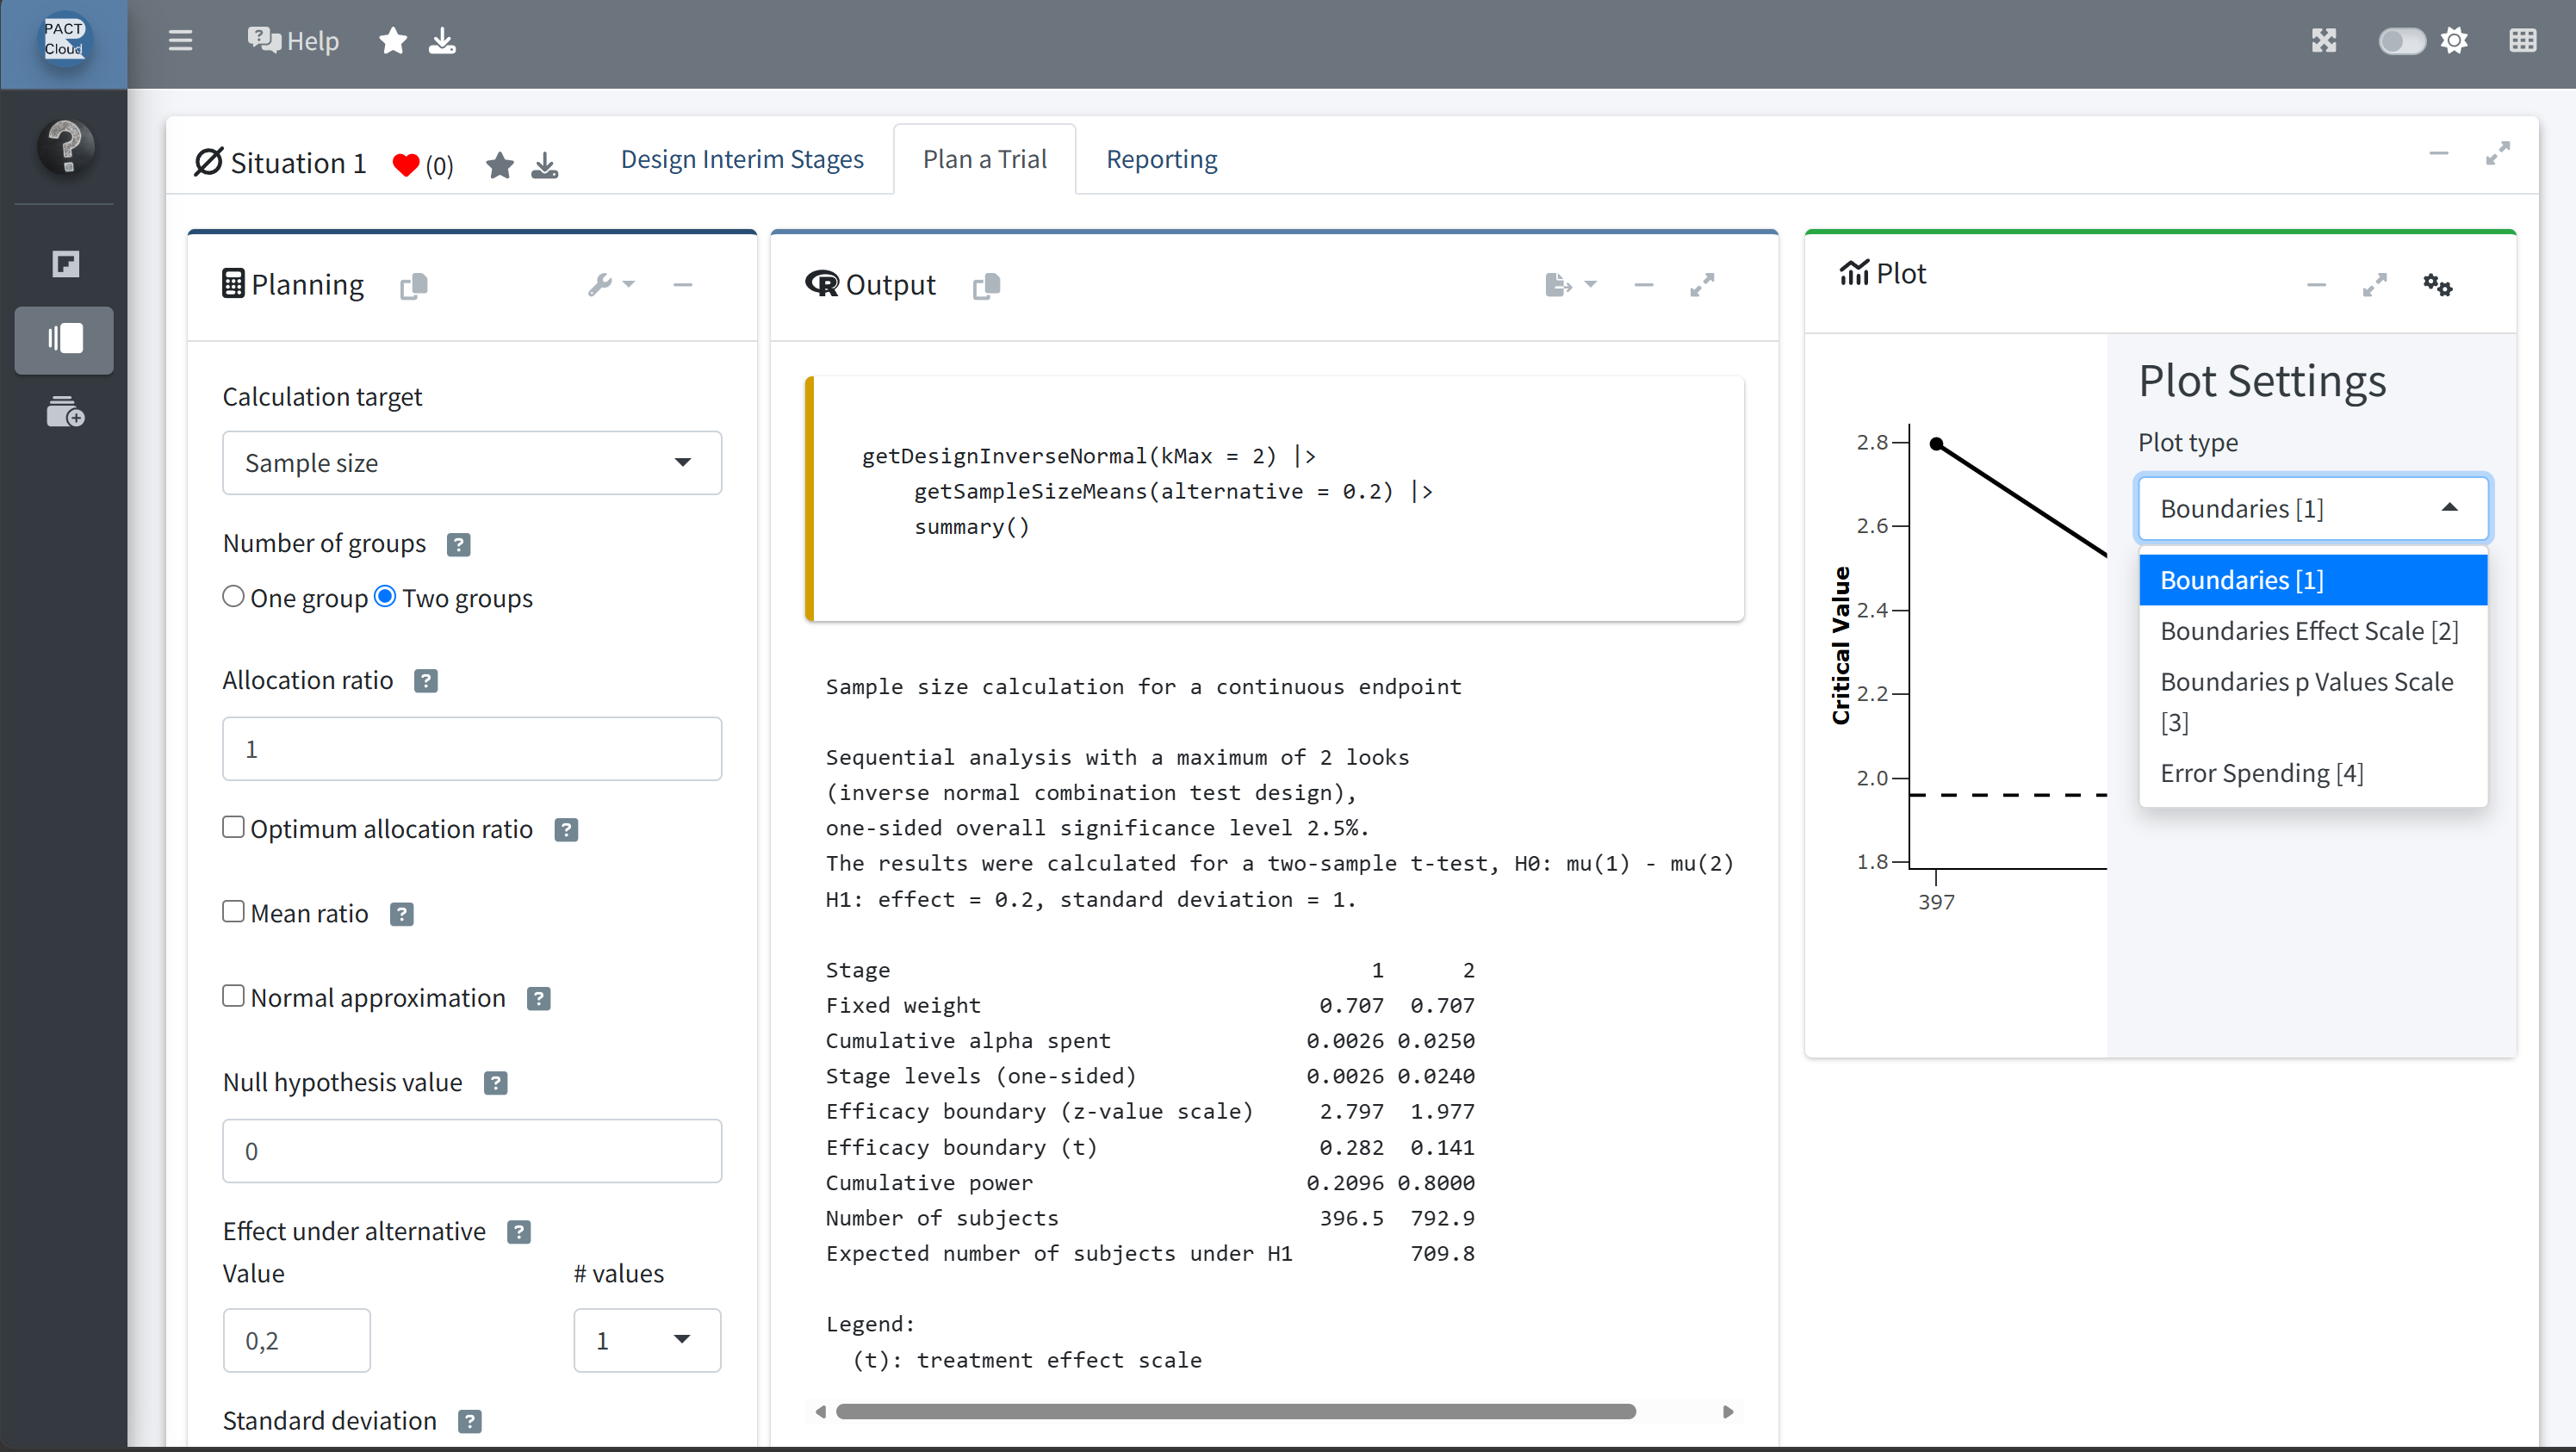This screenshot has height=1452, width=2576.
Task: Expand the Plot panel to fullscreen
Action: [2375, 286]
